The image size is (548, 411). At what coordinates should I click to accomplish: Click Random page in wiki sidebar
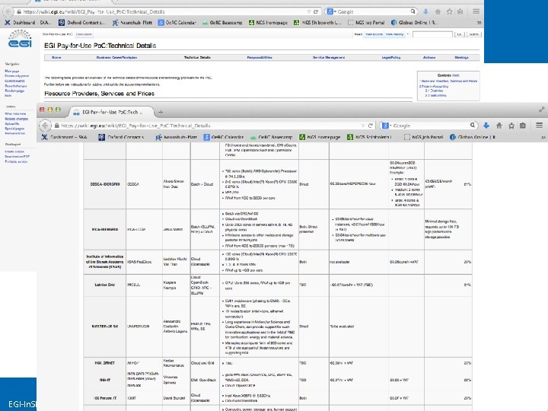(14, 91)
